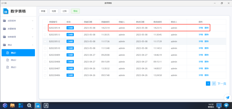Go to pagination page 2
Viewport: 232px width, 109px height.
(x=214, y=84)
